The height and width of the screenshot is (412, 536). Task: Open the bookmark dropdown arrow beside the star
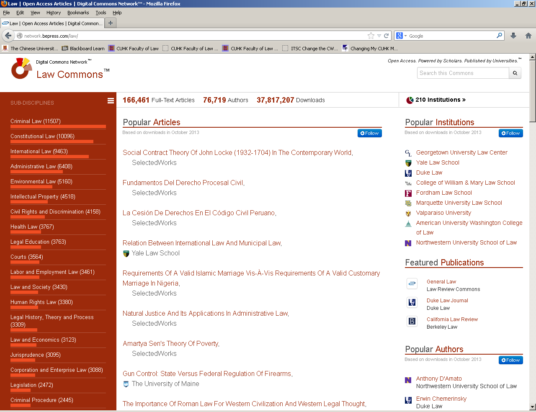(x=378, y=36)
